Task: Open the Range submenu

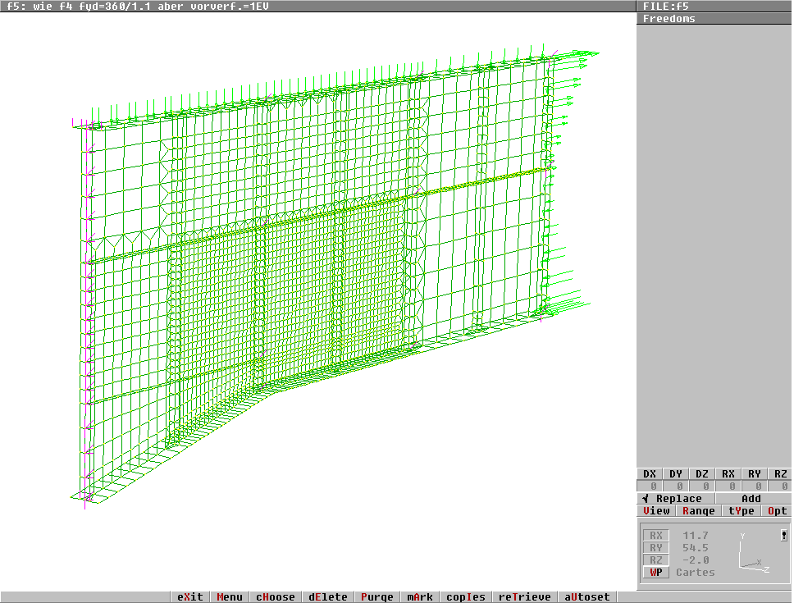Action: point(698,510)
